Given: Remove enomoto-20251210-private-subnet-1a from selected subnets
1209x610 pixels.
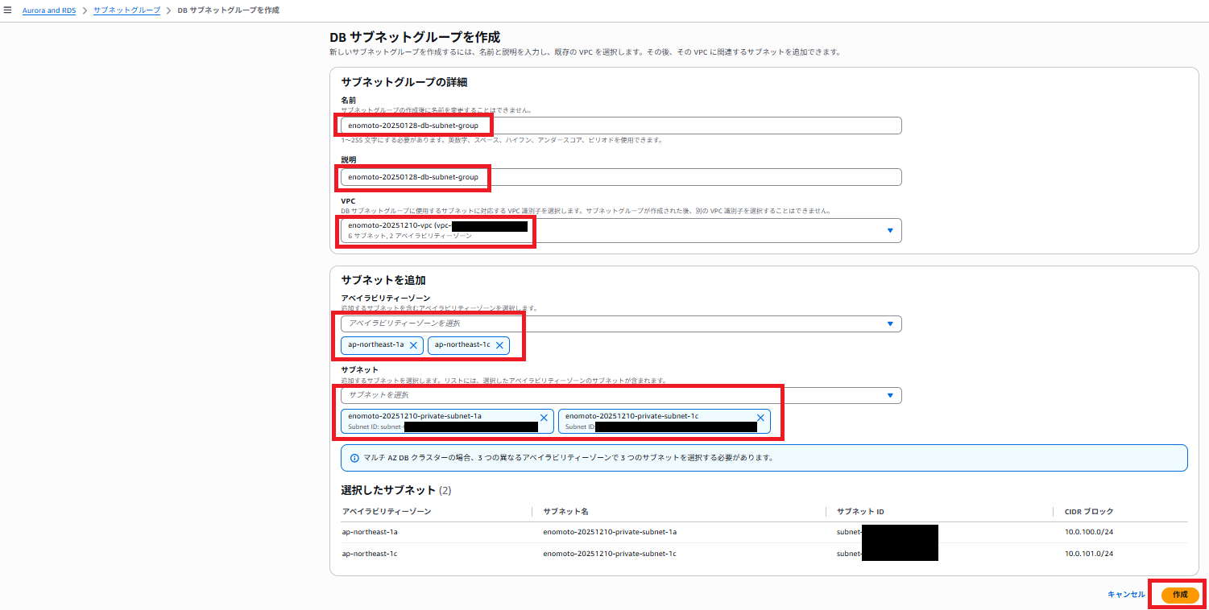Looking at the screenshot, I should point(544,418).
